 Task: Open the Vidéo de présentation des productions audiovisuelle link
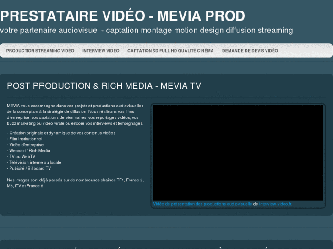[202, 204]
